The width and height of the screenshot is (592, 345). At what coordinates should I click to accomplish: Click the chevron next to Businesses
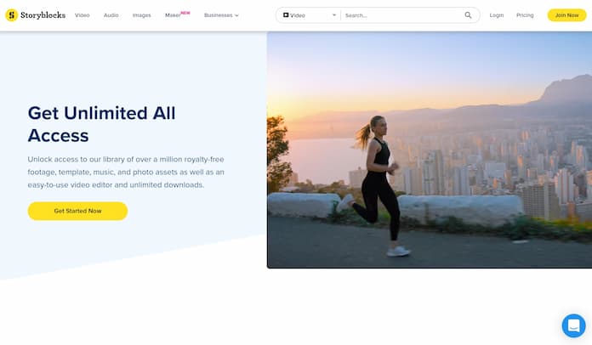click(236, 15)
